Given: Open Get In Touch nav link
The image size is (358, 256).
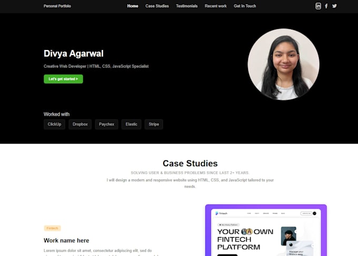Looking at the screenshot, I should pyautogui.click(x=245, y=6).
